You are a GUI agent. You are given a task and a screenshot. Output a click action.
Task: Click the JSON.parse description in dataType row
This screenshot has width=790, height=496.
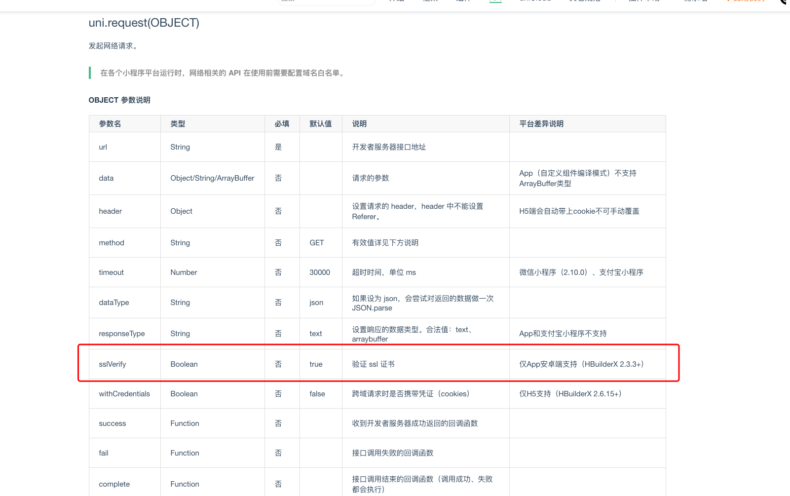tap(423, 303)
